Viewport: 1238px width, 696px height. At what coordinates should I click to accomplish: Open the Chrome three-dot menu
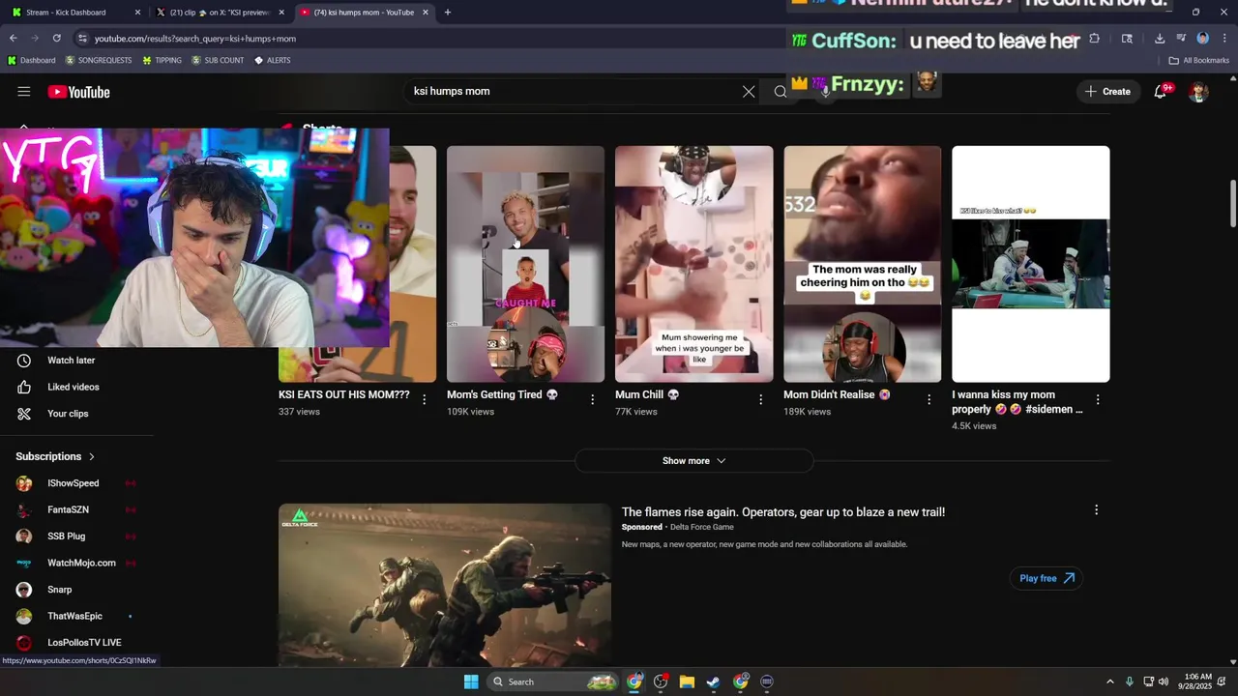click(1223, 39)
